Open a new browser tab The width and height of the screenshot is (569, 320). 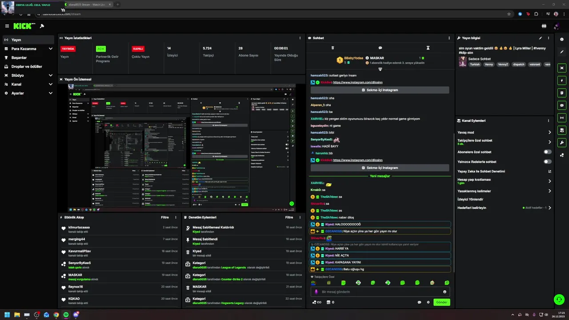(x=117, y=4)
